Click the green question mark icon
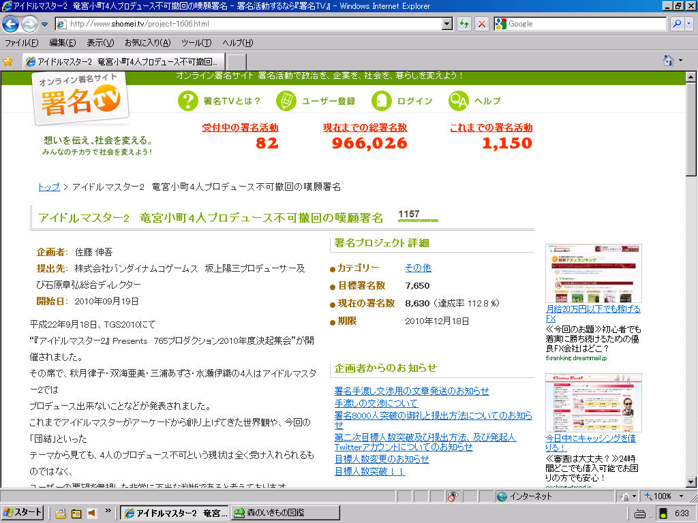Viewport: 698px width, 523px height. tap(188, 101)
